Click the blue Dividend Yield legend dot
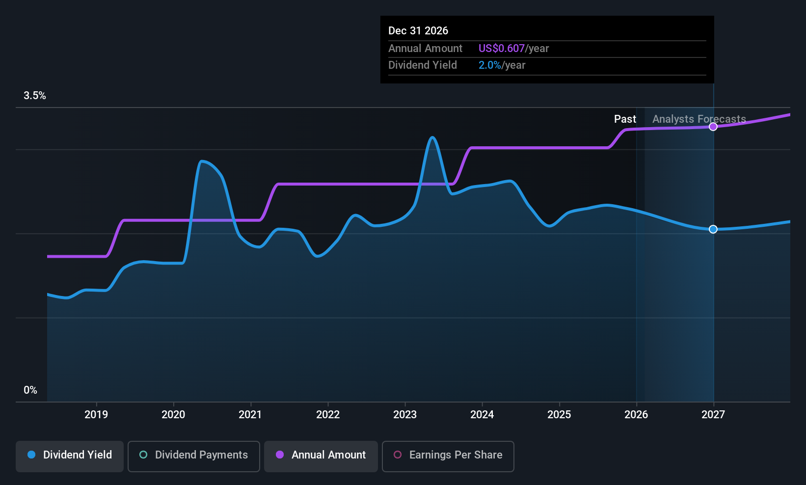The image size is (806, 485). click(x=31, y=455)
